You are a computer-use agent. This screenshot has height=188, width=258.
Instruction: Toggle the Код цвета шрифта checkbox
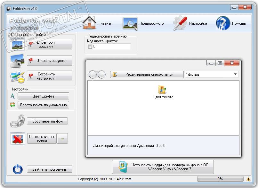click(x=90, y=47)
